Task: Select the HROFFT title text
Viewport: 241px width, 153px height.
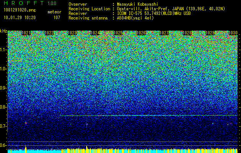Action: (24, 3)
